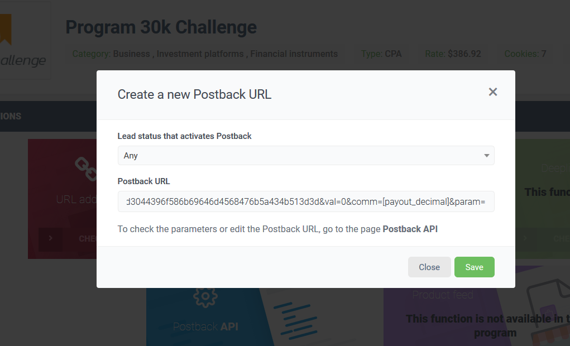Click the Rate: $386.92 badge

453,54
